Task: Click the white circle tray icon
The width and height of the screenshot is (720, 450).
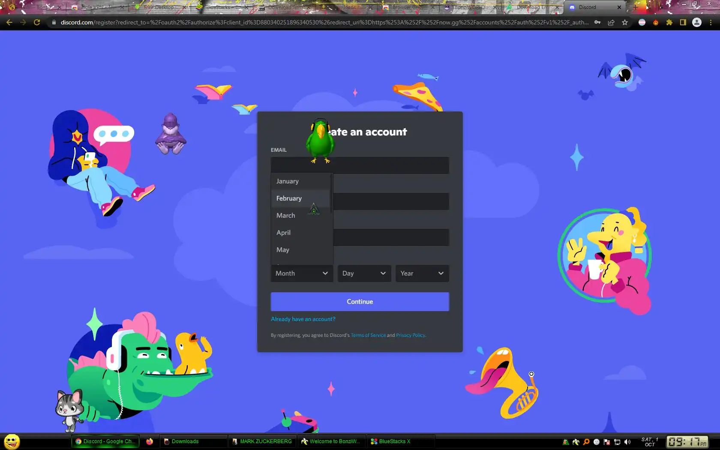Action: tap(596, 442)
